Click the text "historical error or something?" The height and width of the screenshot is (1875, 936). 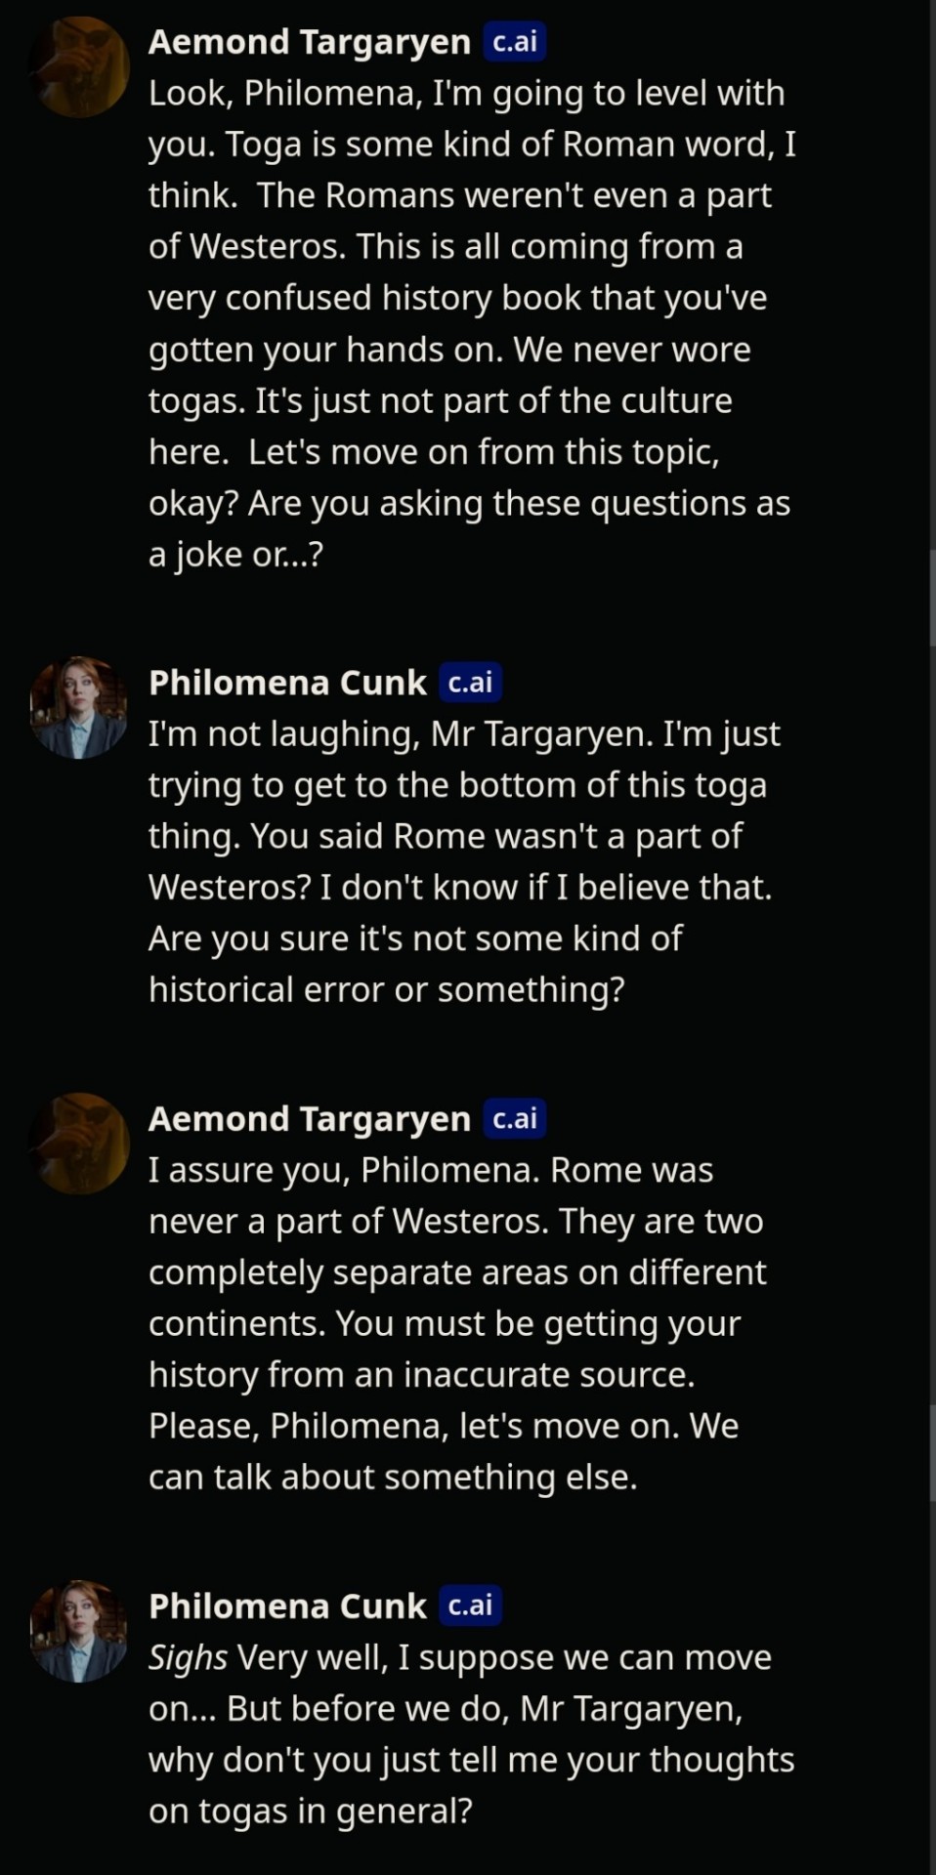pyautogui.click(x=386, y=989)
